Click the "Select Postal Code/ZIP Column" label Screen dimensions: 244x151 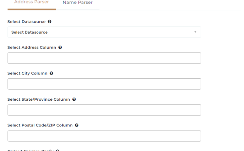(x=40, y=125)
